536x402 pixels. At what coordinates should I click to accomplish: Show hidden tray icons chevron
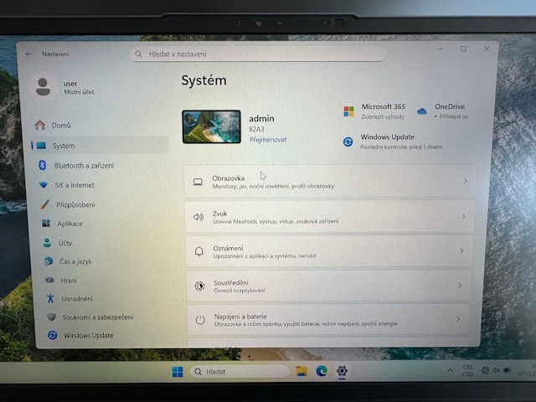click(451, 370)
